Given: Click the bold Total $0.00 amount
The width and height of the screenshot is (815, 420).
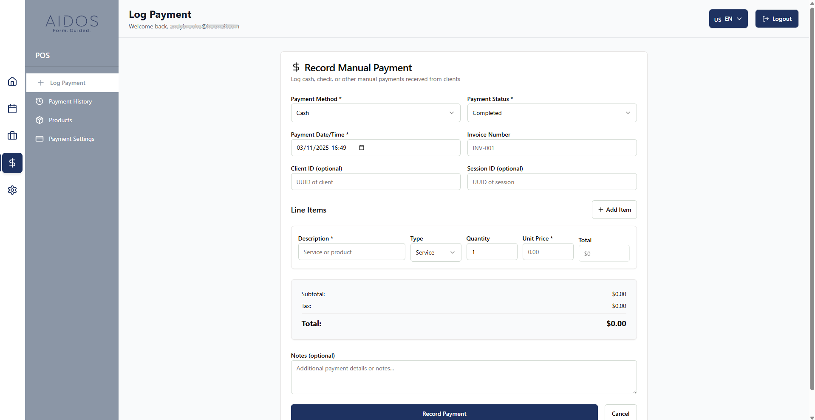Looking at the screenshot, I should click(x=616, y=324).
